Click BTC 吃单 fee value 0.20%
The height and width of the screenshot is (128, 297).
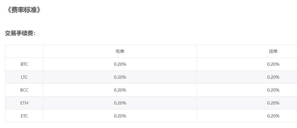point(120,64)
